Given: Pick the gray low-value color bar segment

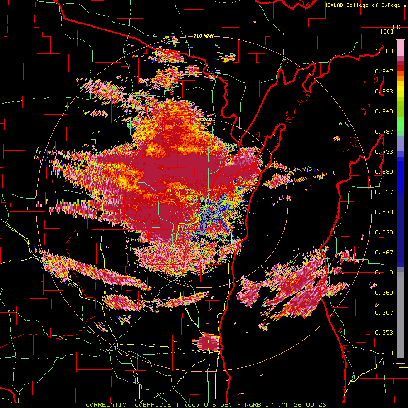Looking at the screenshot, I should [400, 315].
